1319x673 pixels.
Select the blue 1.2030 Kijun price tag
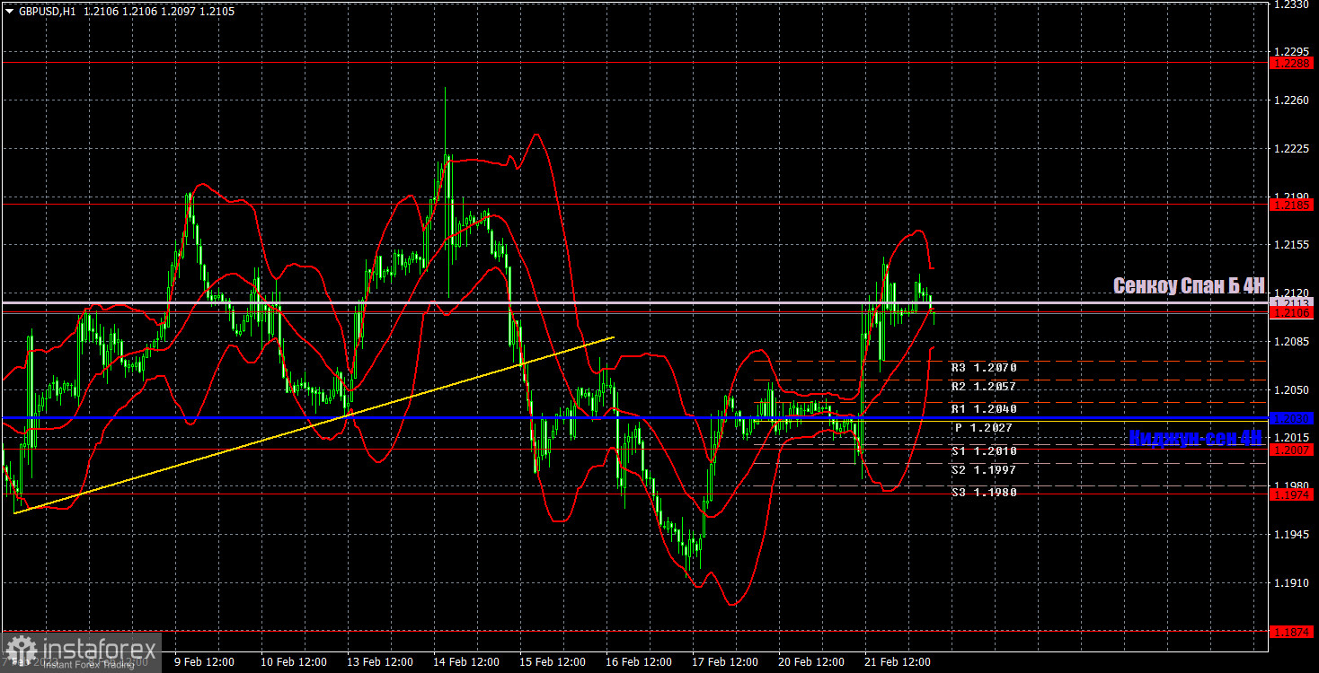(x=1293, y=418)
